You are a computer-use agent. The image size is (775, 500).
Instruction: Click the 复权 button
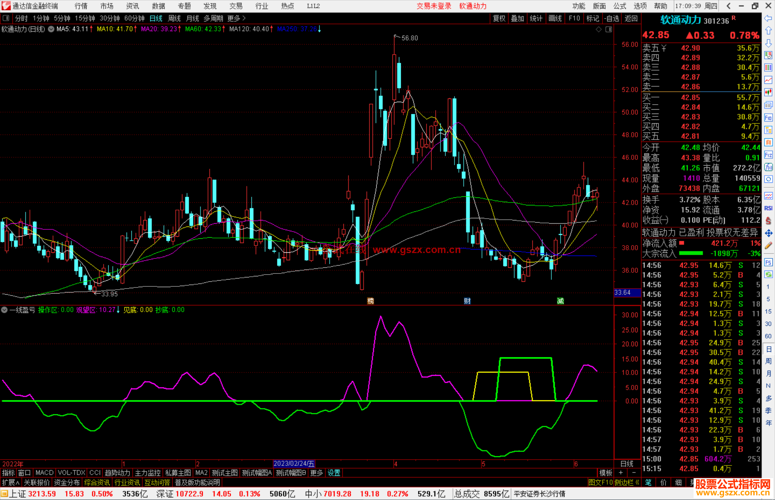[x=499, y=18]
